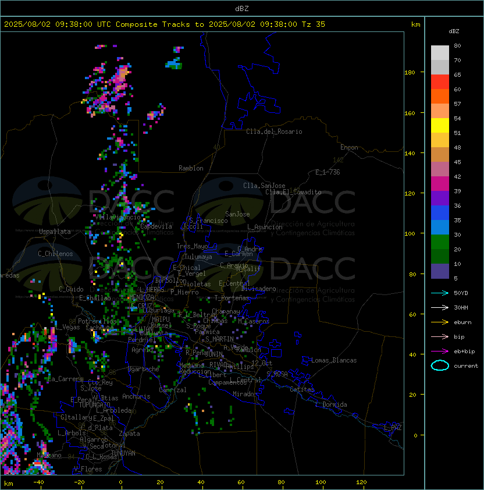Click the 'Zapata' place label
The image size is (484, 490).
pyautogui.click(x=129, y=434)
